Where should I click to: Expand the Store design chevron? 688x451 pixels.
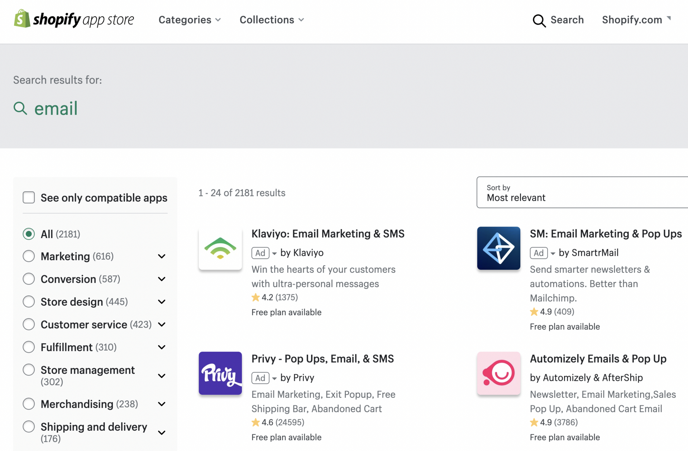[x=162, y=302]
